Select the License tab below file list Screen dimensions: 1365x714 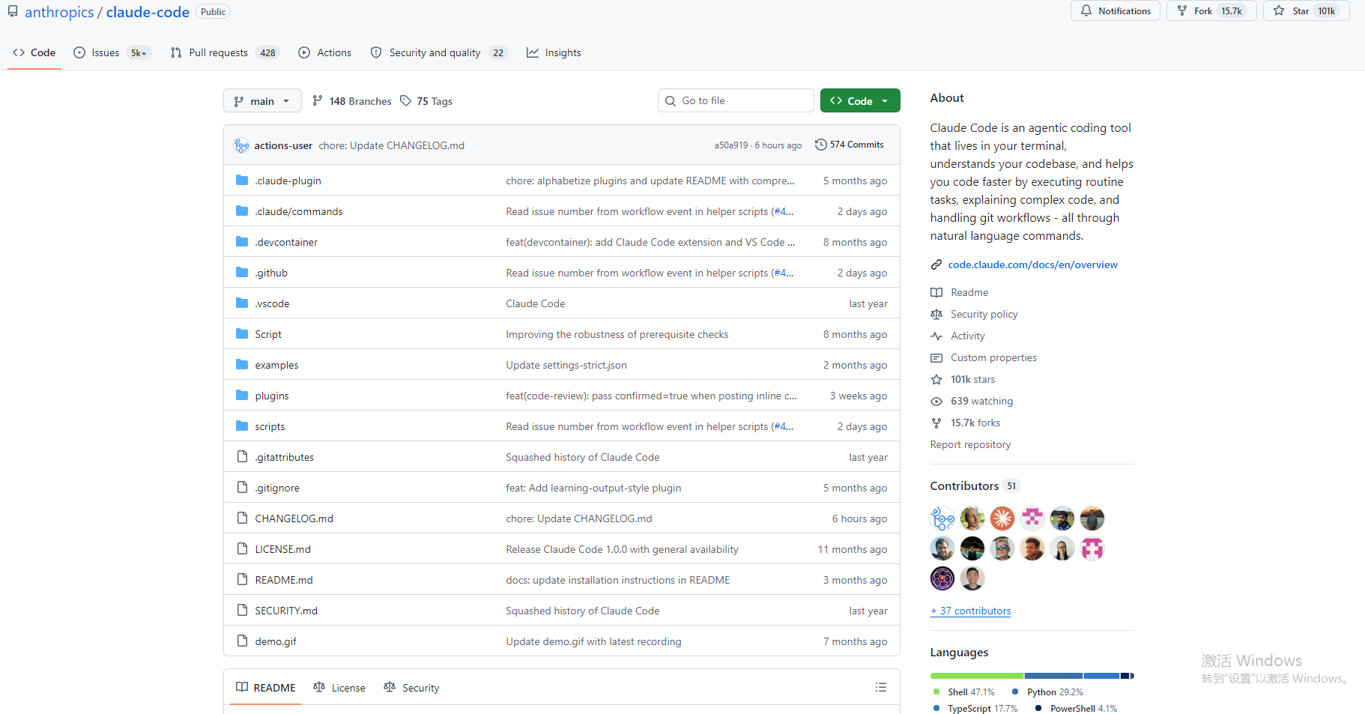pyautogui.click(x=339, y=687)
